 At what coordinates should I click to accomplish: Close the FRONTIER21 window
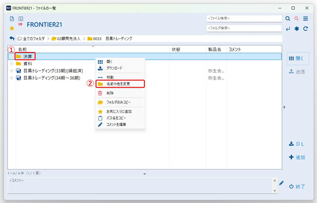(x=307, y=8)
